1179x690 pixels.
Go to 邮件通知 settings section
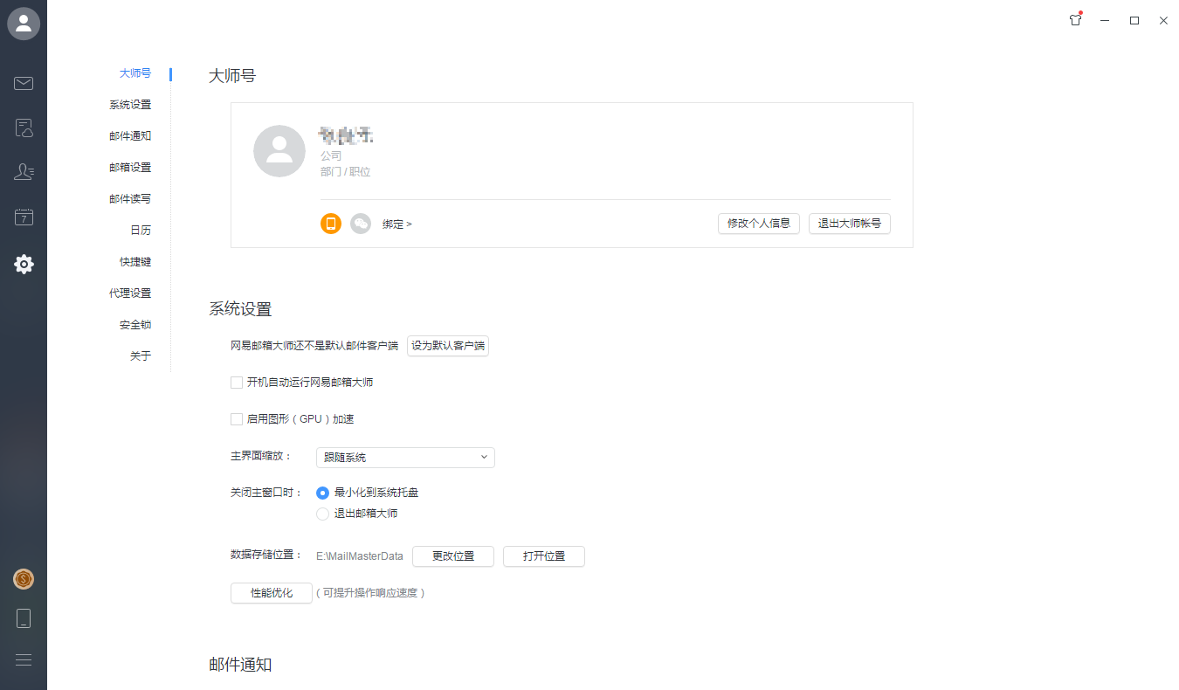(x=130, y=136)
